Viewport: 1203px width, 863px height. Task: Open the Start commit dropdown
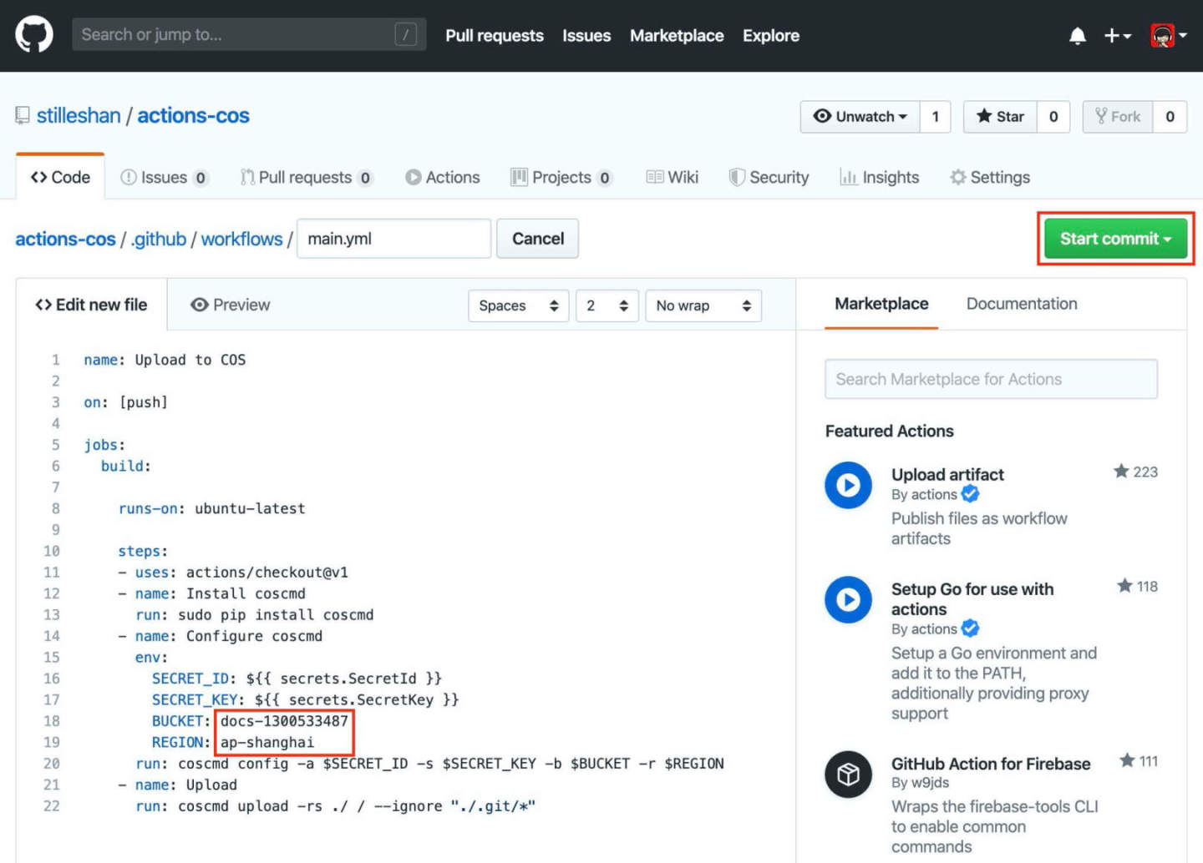pos(1115,239)
